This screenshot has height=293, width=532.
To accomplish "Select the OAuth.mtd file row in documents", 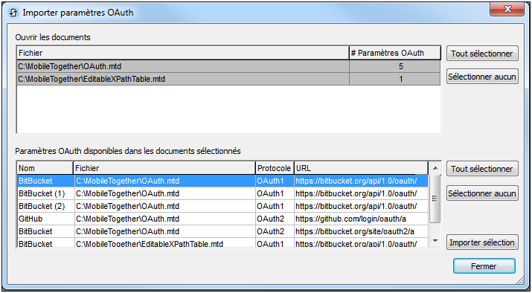I will [x=228, y=66].
